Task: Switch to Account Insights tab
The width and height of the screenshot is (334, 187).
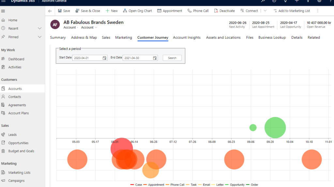Action: point(187,38)
